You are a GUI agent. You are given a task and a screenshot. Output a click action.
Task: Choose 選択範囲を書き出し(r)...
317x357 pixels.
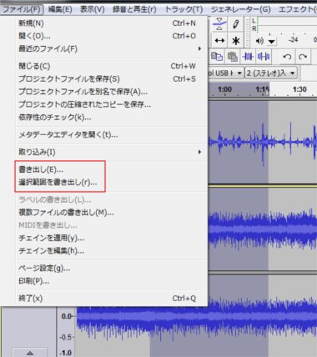[x=111, y=183]
